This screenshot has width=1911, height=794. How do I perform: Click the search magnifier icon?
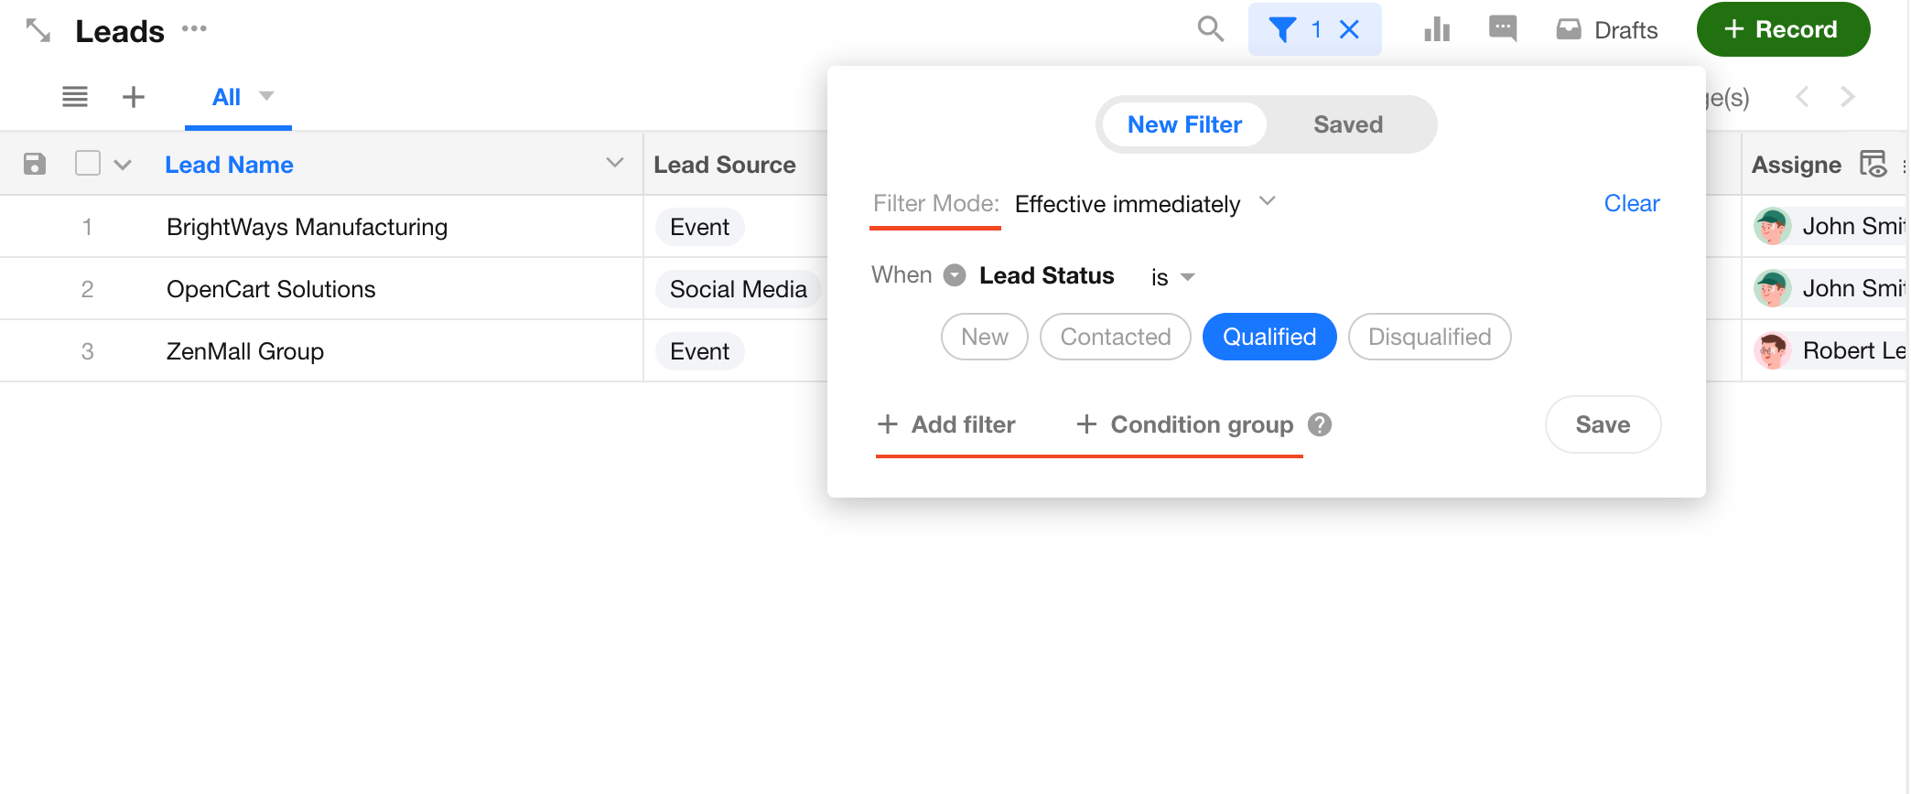(1210, 29)
